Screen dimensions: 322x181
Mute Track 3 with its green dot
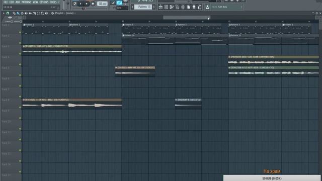pos(20,54)
